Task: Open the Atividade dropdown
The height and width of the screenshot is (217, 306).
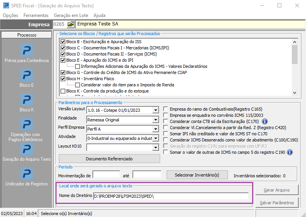Action: (156, 138)
